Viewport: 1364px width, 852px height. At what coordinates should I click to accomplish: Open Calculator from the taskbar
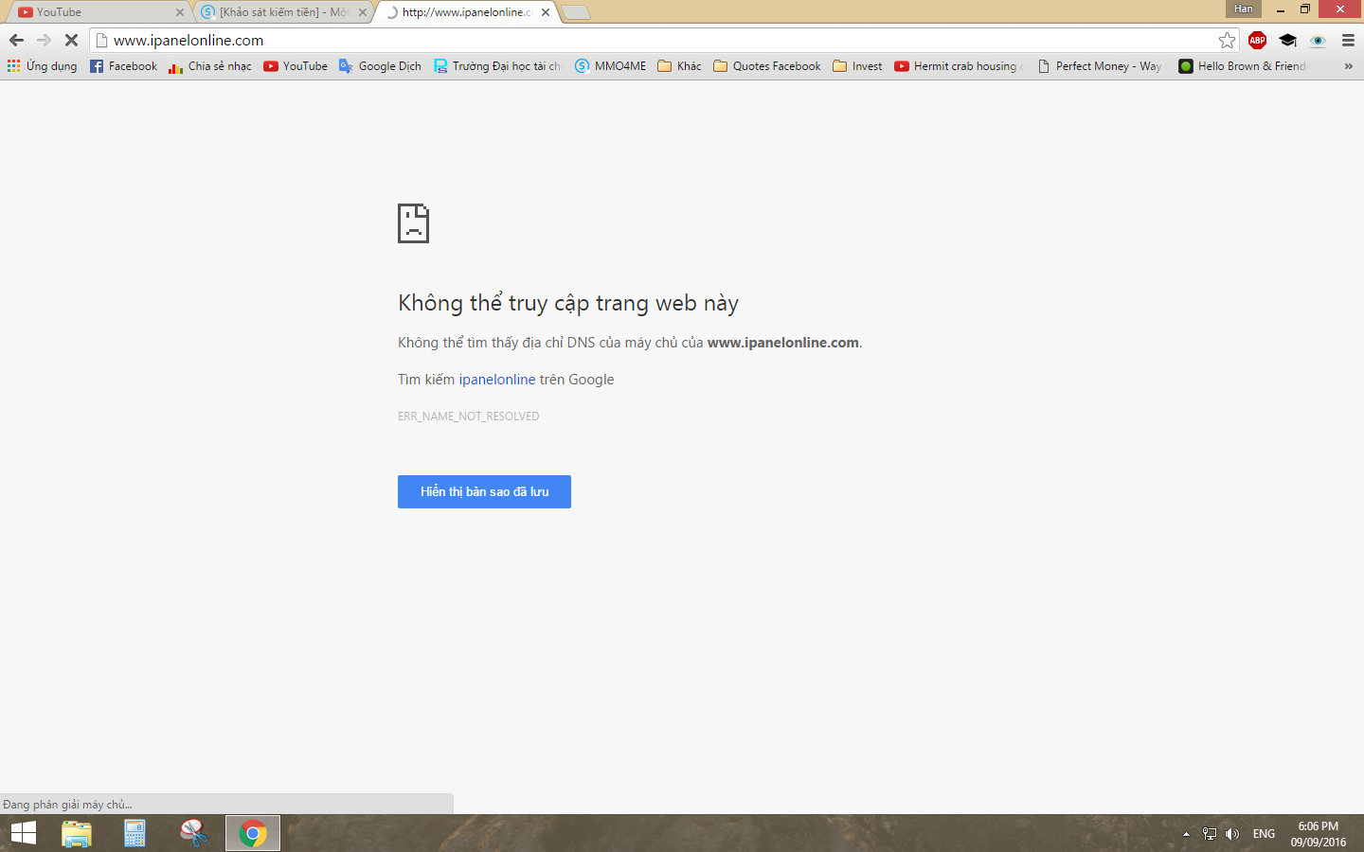click(x=135, y=833)
